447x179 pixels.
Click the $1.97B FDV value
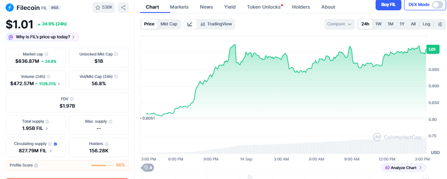click(67, 106)
